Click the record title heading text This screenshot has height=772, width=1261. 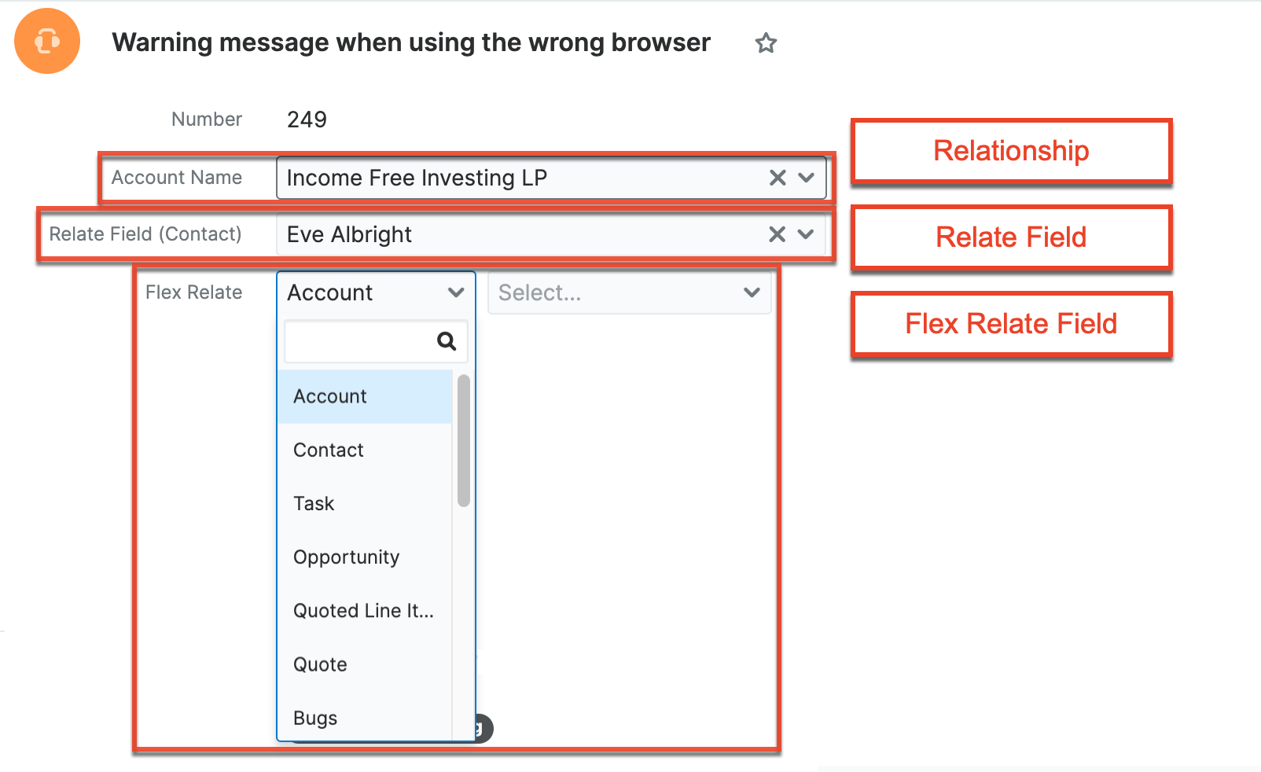[411, 42]
